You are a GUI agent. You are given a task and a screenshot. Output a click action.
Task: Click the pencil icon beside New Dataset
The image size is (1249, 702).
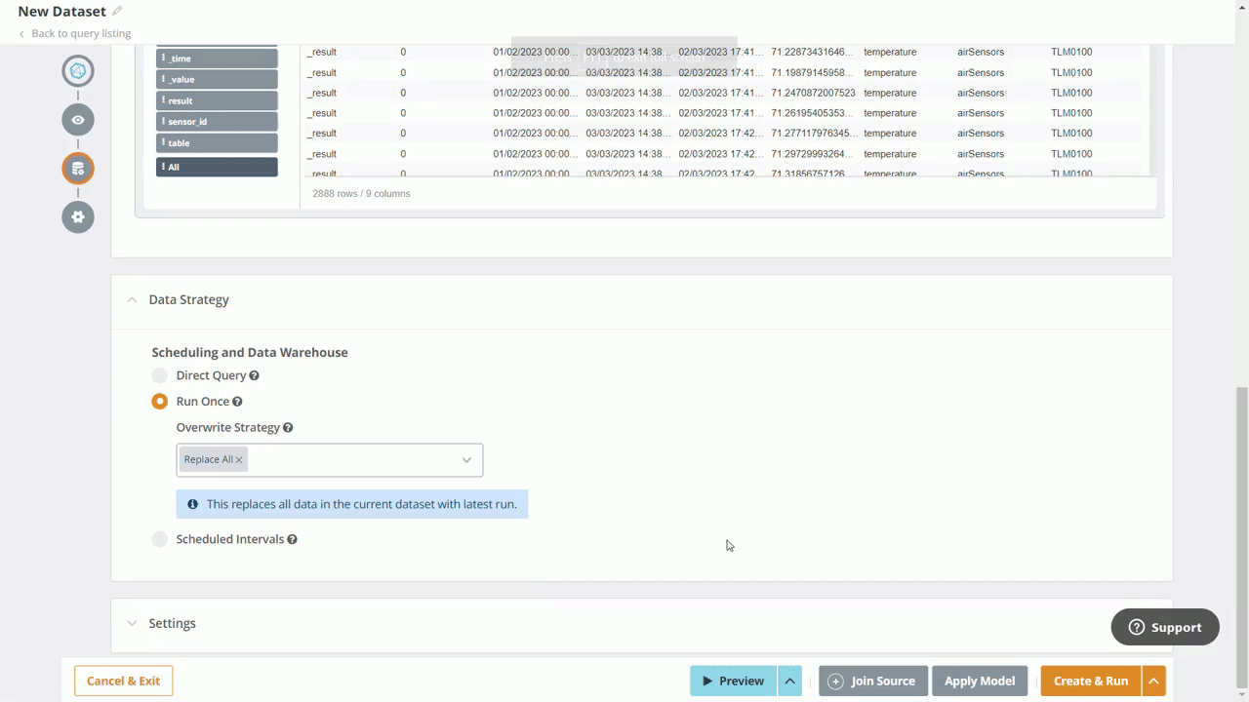[x=116, y=10]
